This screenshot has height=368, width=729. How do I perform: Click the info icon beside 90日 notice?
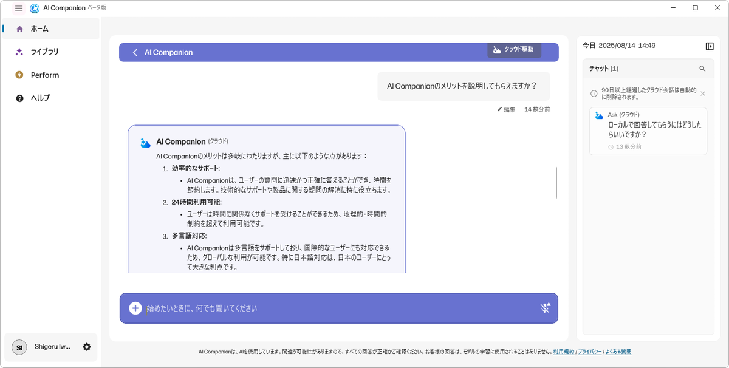point(594,94)
